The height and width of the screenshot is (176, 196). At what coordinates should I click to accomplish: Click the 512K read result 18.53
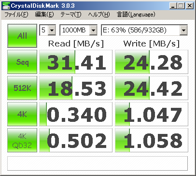[76, 88]
